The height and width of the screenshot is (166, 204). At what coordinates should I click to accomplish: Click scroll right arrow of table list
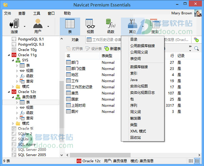pos(199,155)
